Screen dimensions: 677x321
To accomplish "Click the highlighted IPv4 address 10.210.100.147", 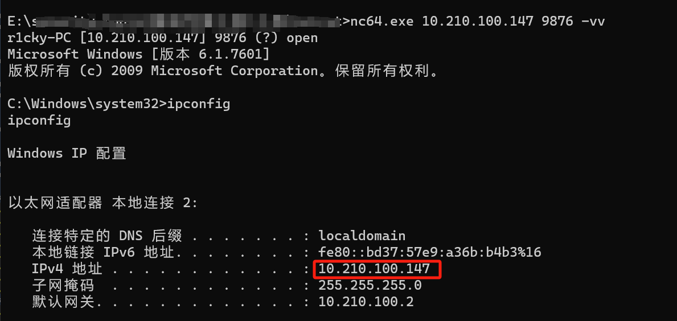I will coord(374,269).
